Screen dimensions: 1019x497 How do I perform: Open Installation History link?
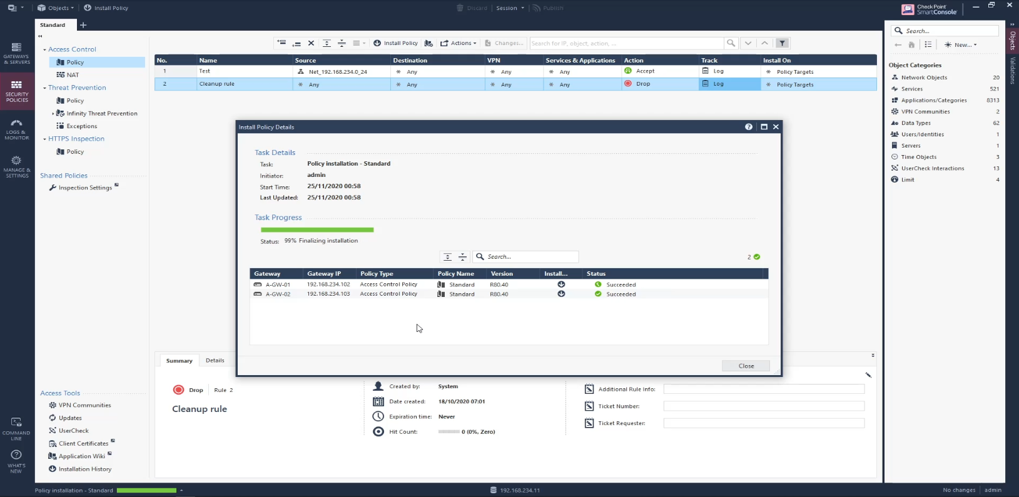(84, 469)
